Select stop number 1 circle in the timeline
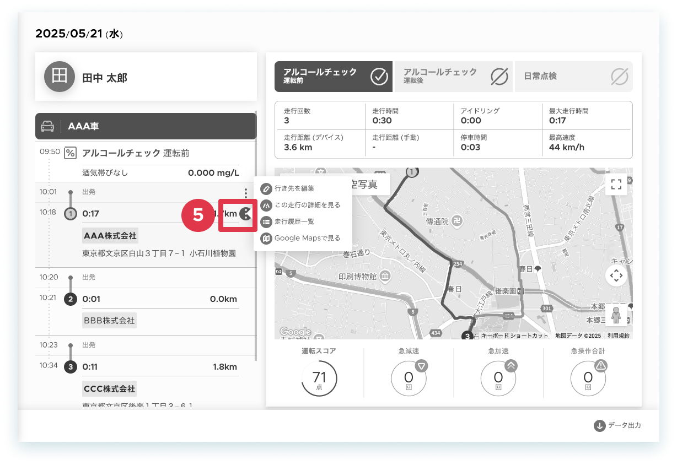Viewport: 677px width, 465px height. (x=71, y=214)
